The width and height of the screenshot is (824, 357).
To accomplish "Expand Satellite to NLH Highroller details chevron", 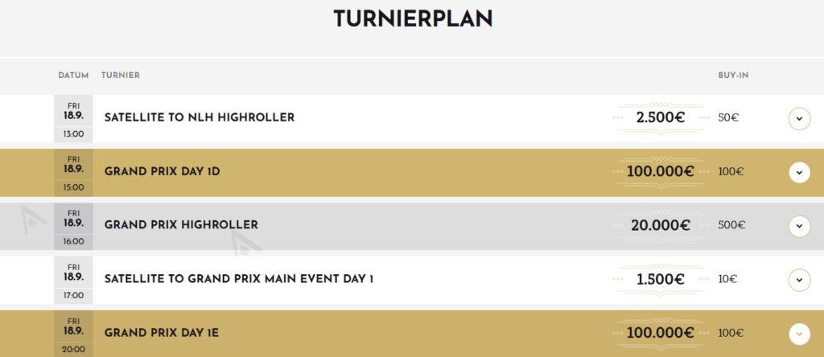I will (799, 119).
